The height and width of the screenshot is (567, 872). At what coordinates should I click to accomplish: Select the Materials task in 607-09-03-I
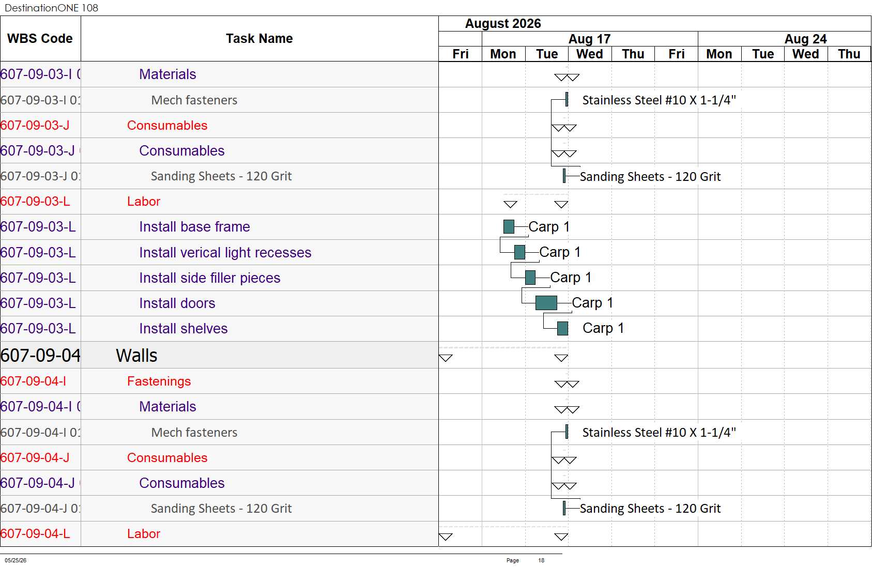[x=167, y=74]
